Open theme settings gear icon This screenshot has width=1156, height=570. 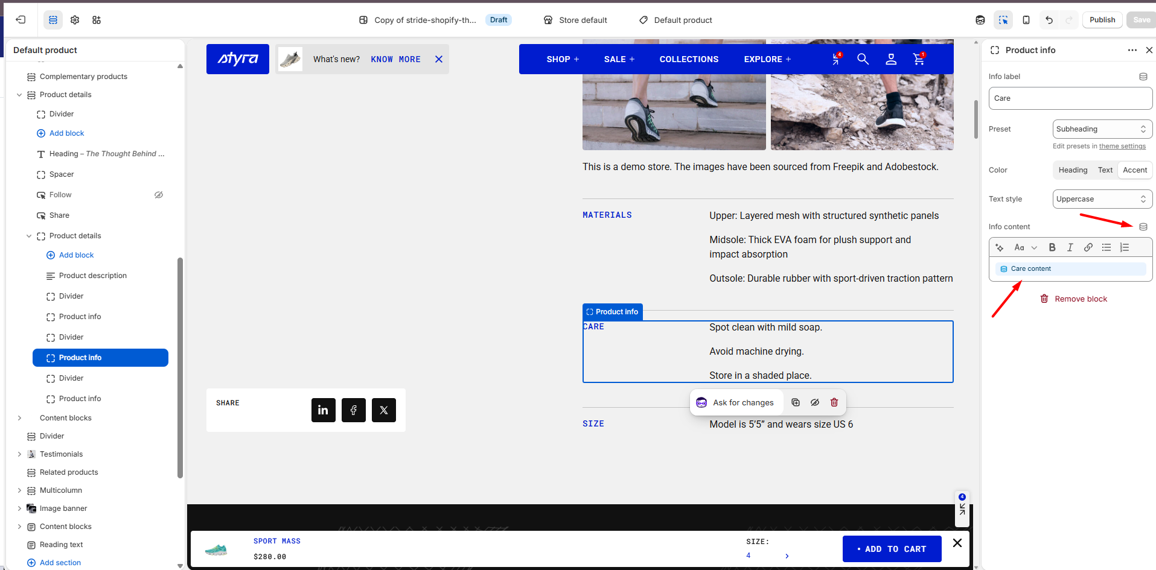click(75, 20)
